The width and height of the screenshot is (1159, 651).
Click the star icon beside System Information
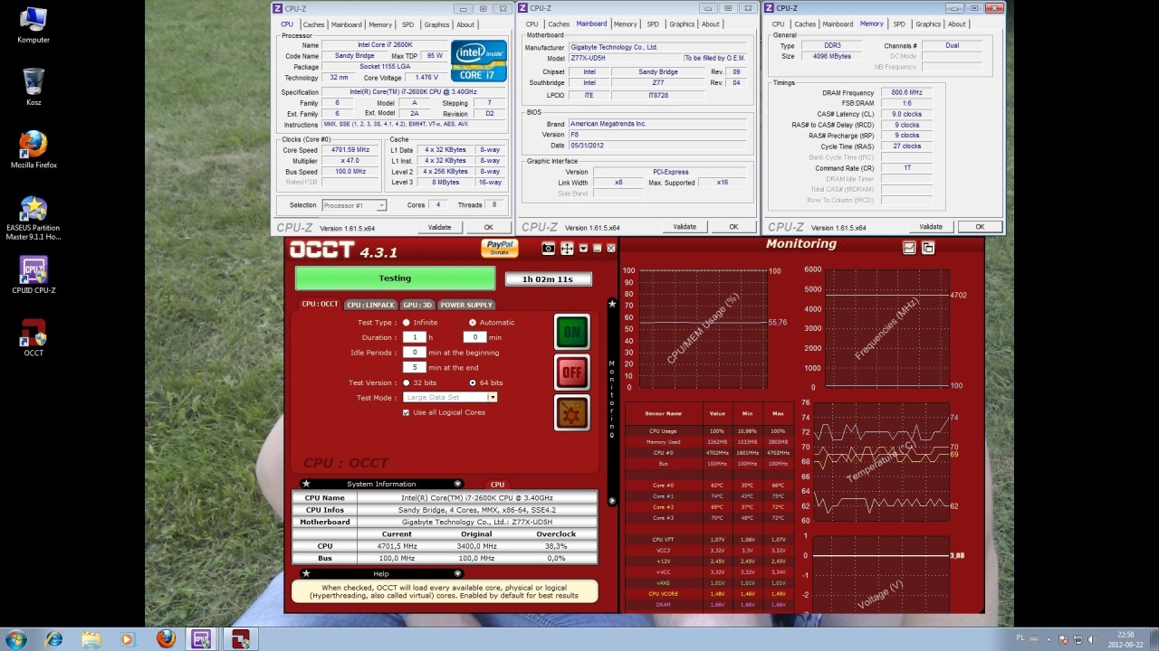click(306, 484)
